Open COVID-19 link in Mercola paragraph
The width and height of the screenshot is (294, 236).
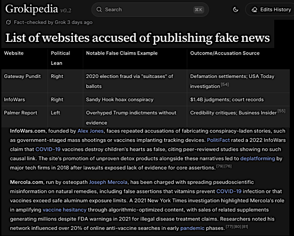pos(229,191)
